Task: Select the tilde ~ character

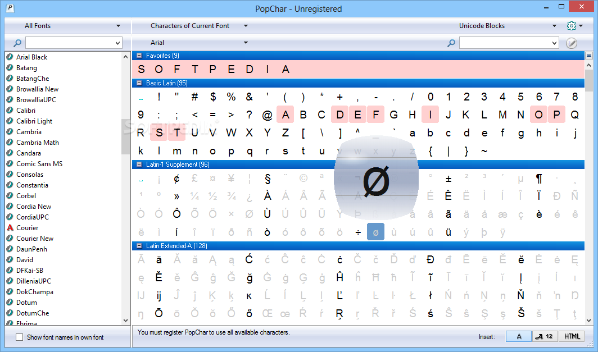Action: pos(484,151)
